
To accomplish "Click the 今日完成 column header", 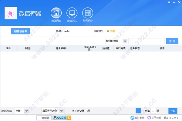I will (120, 48).
